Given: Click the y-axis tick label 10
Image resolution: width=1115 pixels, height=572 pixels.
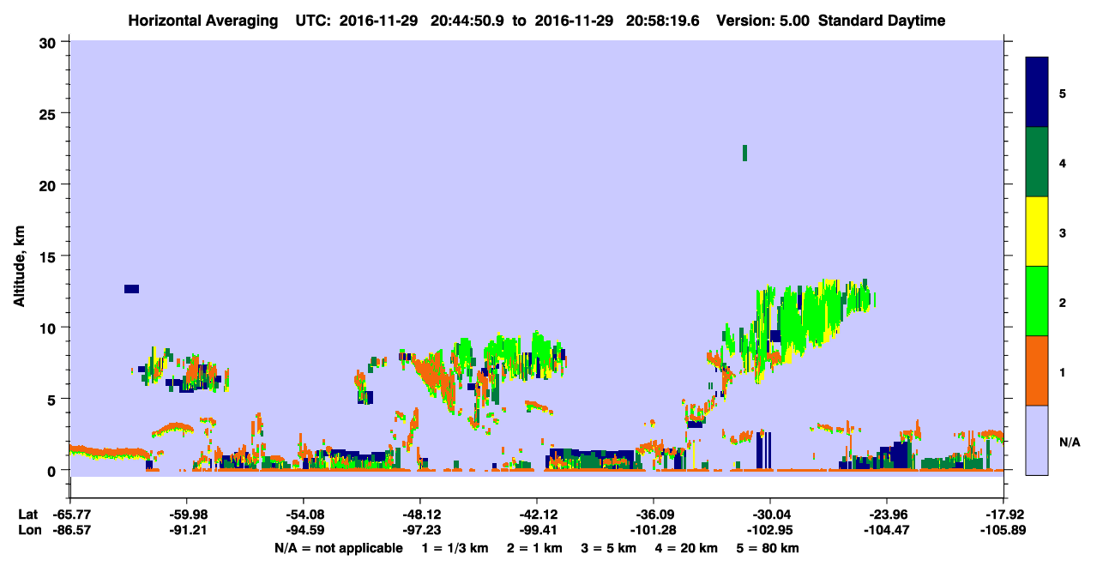Looking at the screenshot, I should click(49, 328).
